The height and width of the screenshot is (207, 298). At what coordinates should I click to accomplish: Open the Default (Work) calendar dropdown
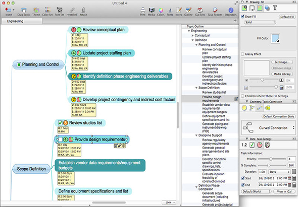(x=256, y=191)
